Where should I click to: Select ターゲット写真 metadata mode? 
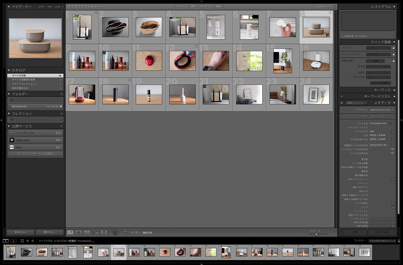coord(358,117)
